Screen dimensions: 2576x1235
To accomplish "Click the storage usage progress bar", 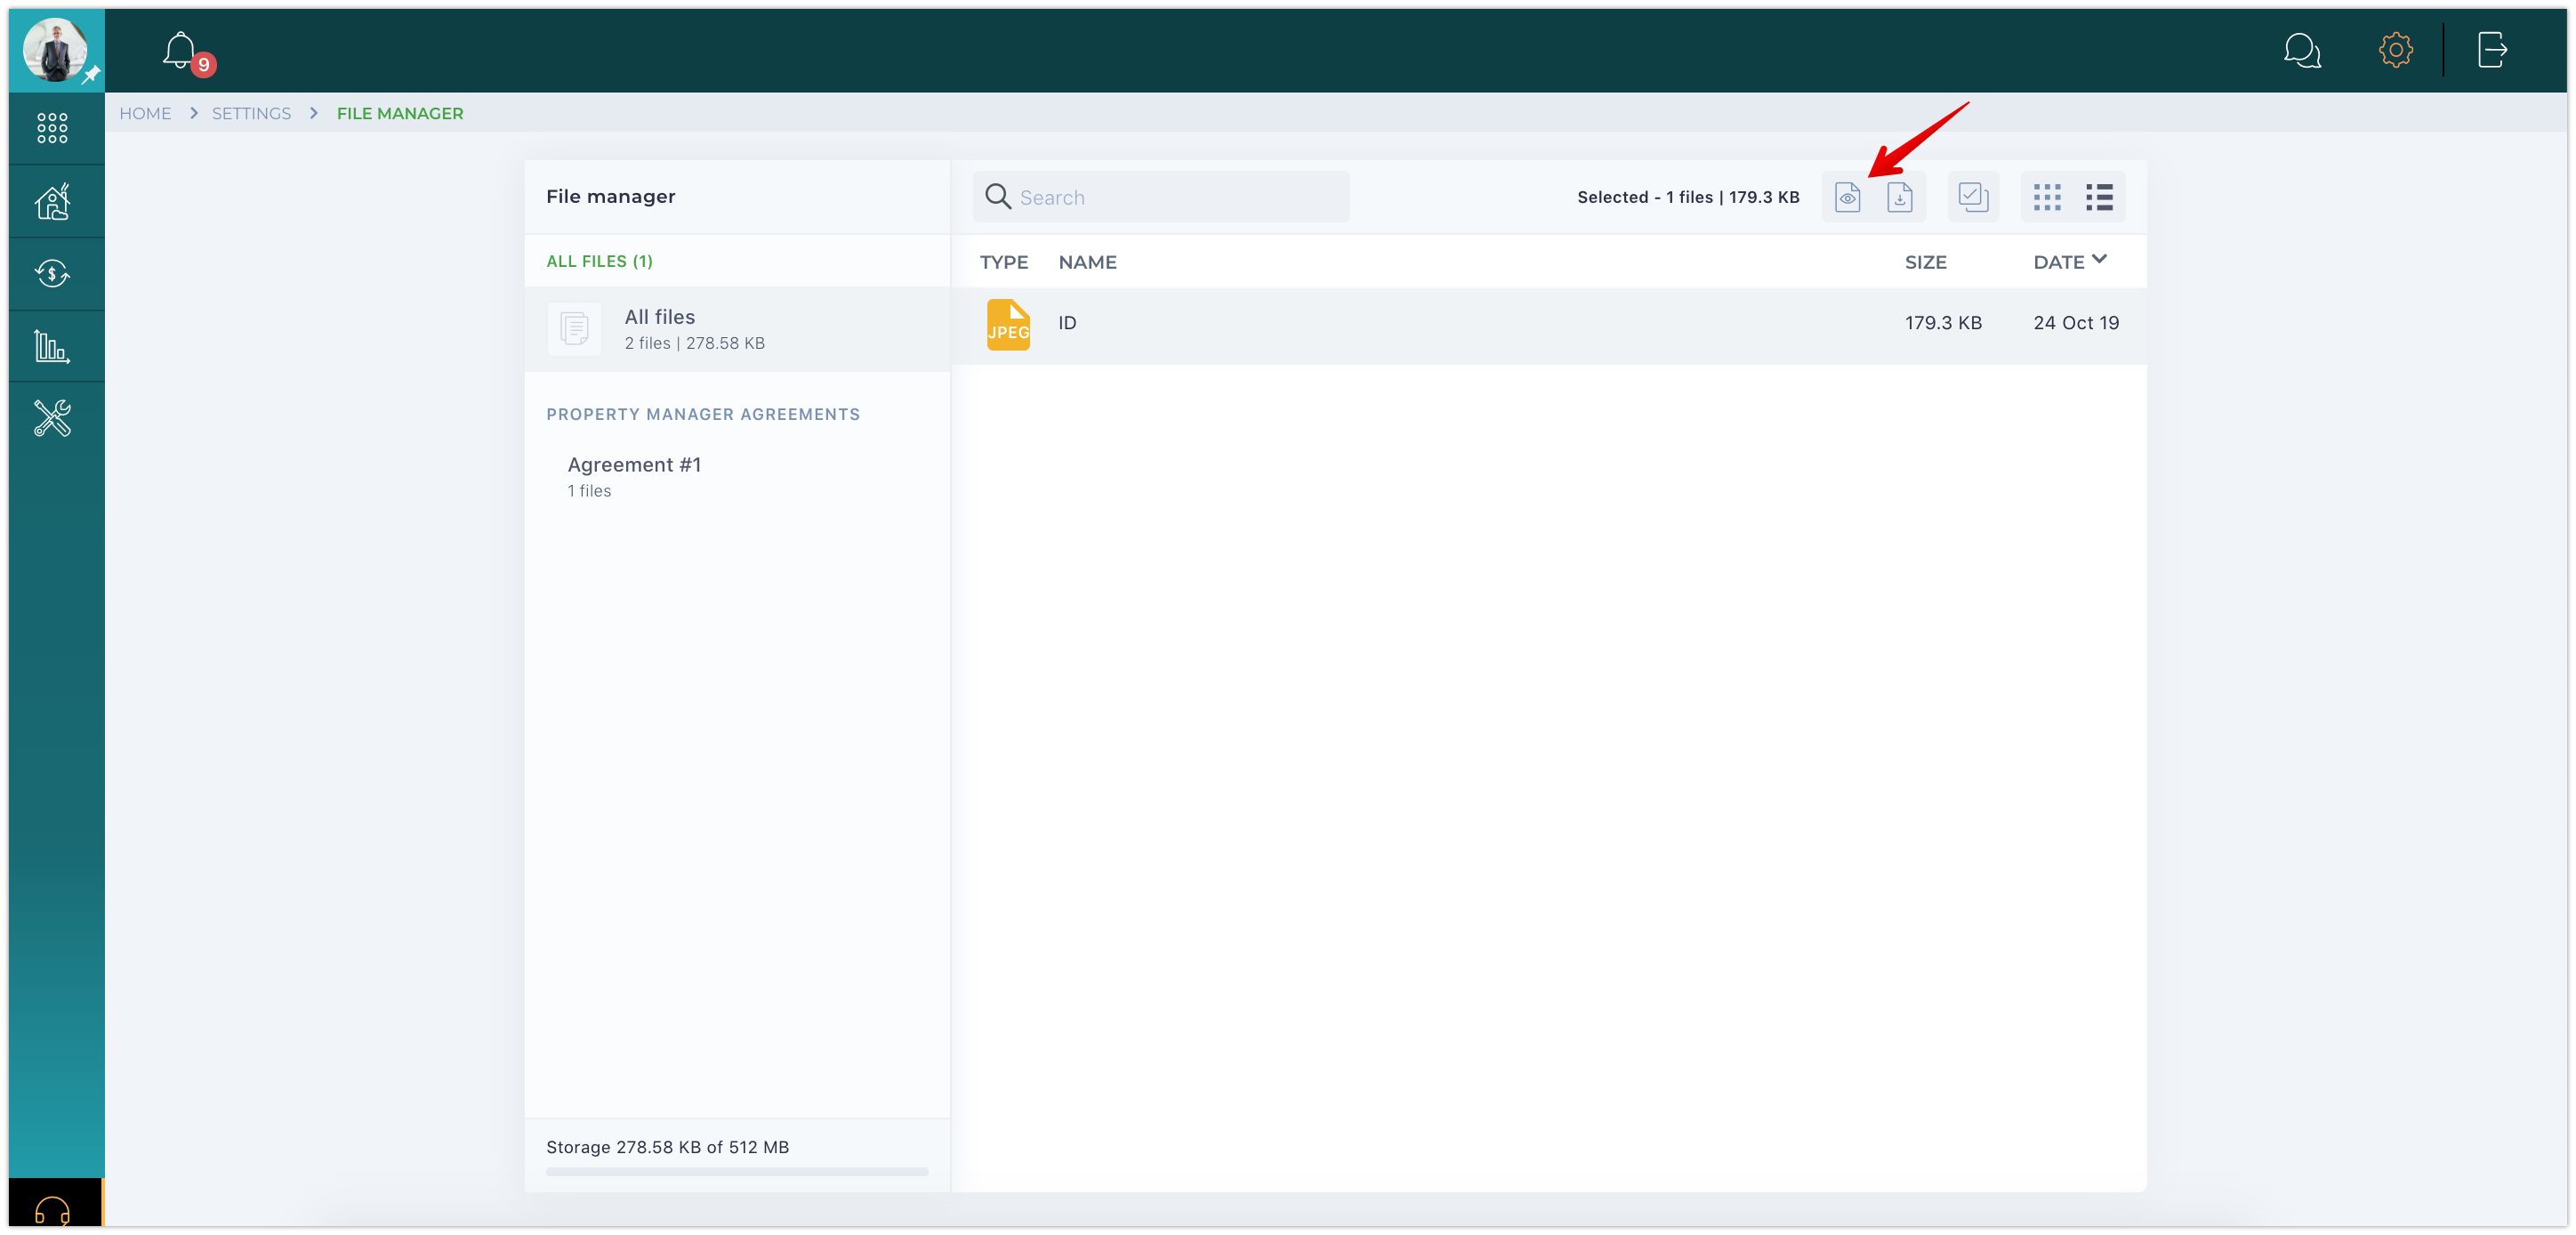I will (x=737, y=1171).
